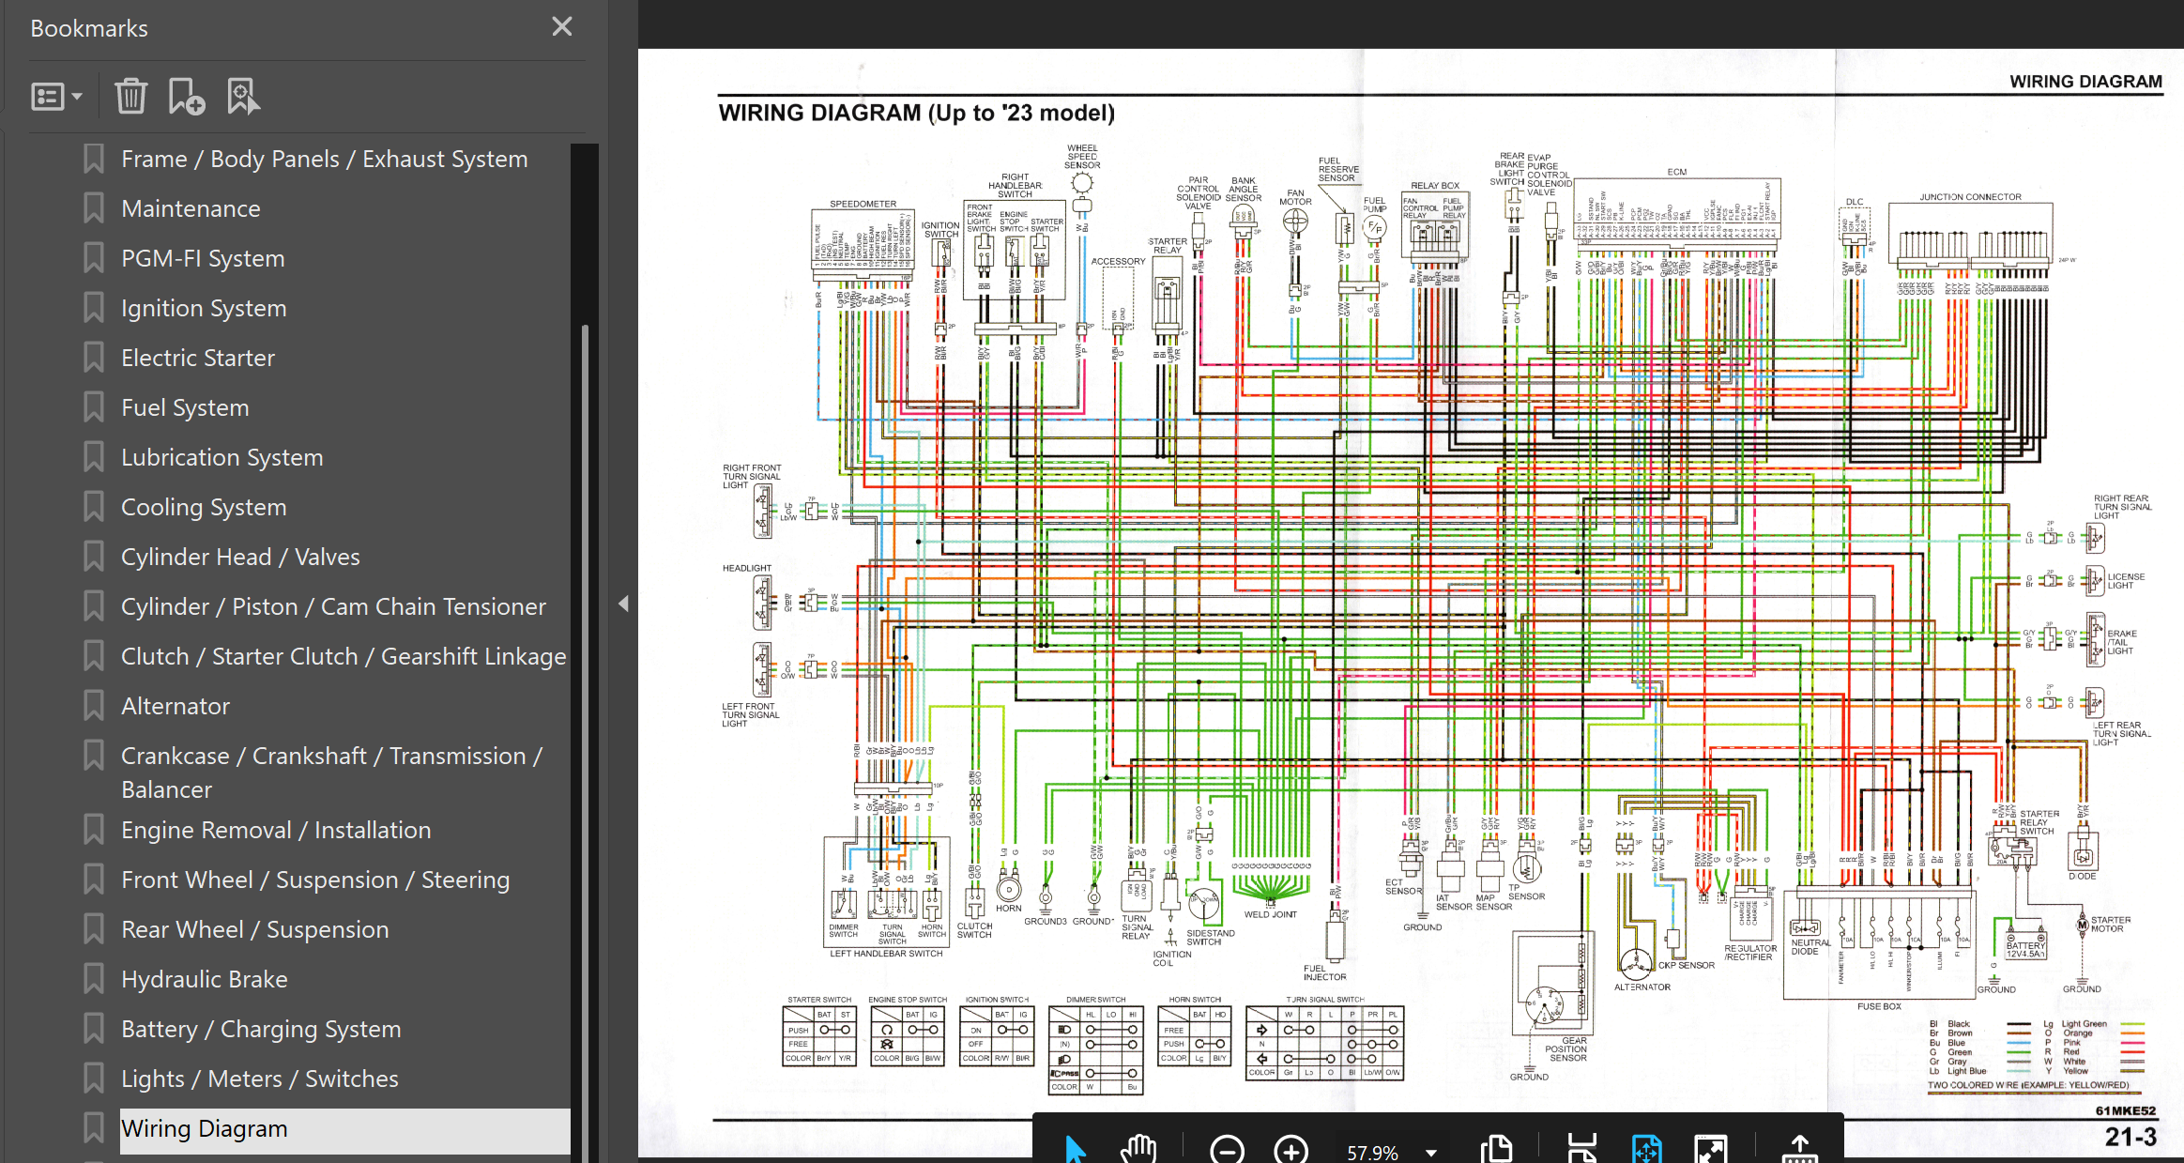Go to Battery / Charging System bookmark

pyautogui.click(x=261, y=1029)
